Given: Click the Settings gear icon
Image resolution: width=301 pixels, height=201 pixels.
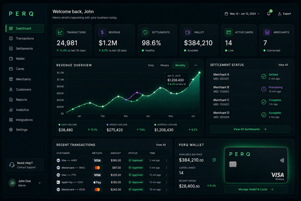Looking at the screenshot, I should [x=11, y=129].
